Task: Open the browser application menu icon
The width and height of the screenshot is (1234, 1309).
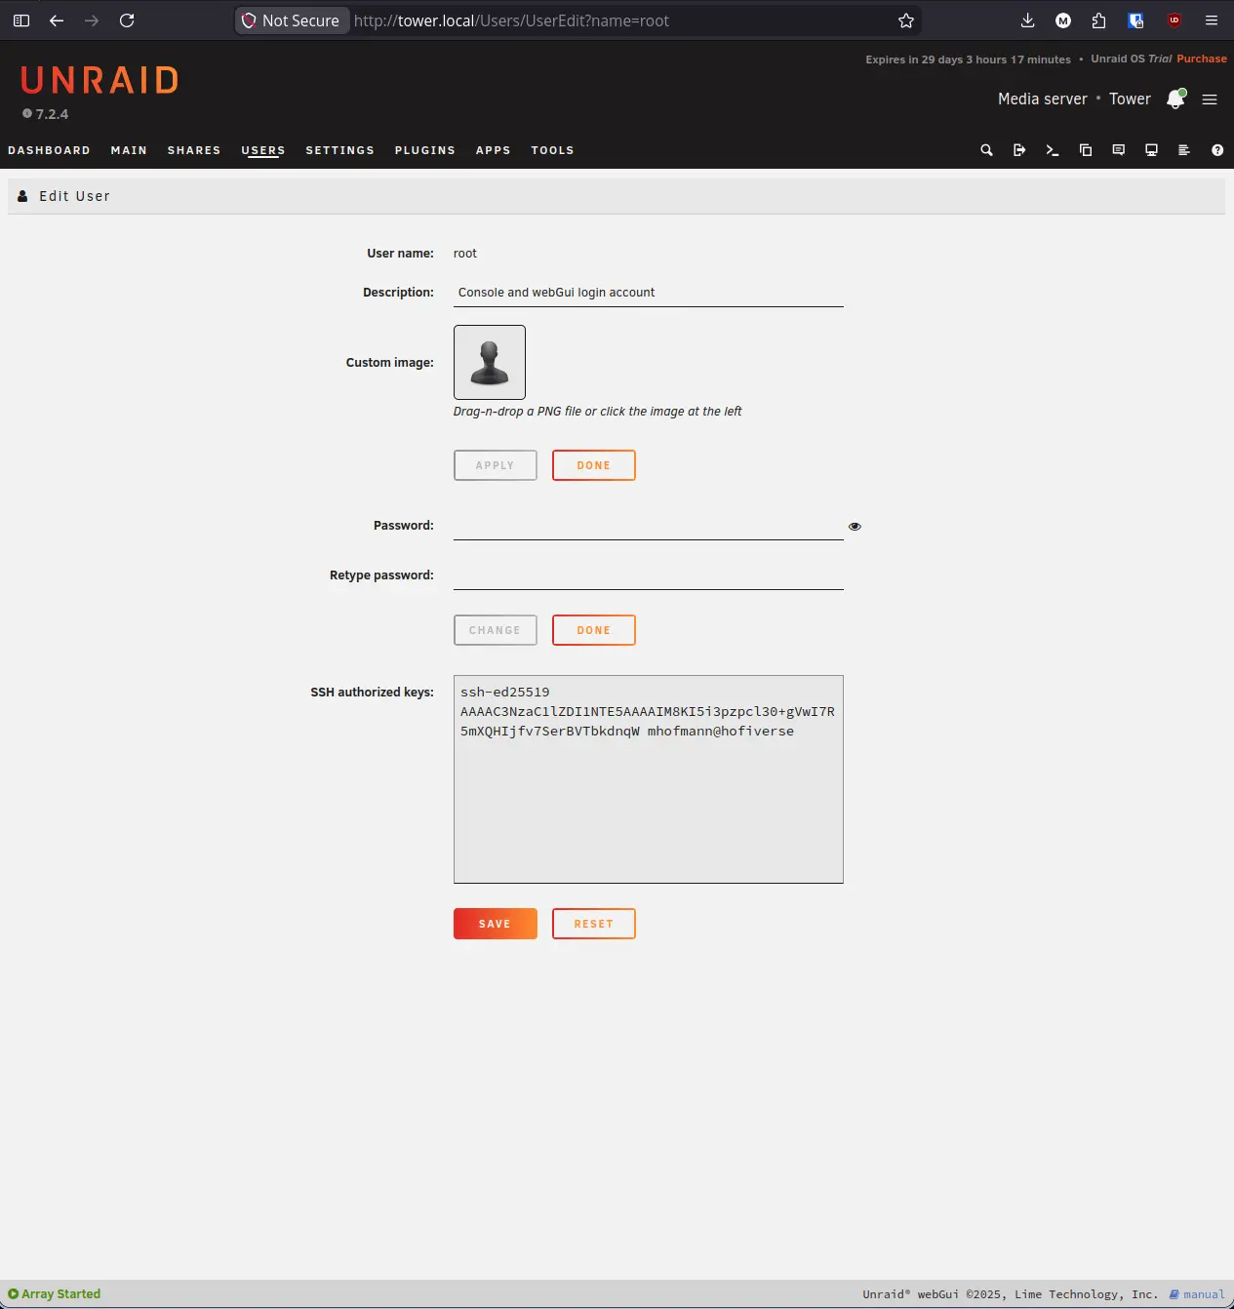Action: click(1212, 20)
